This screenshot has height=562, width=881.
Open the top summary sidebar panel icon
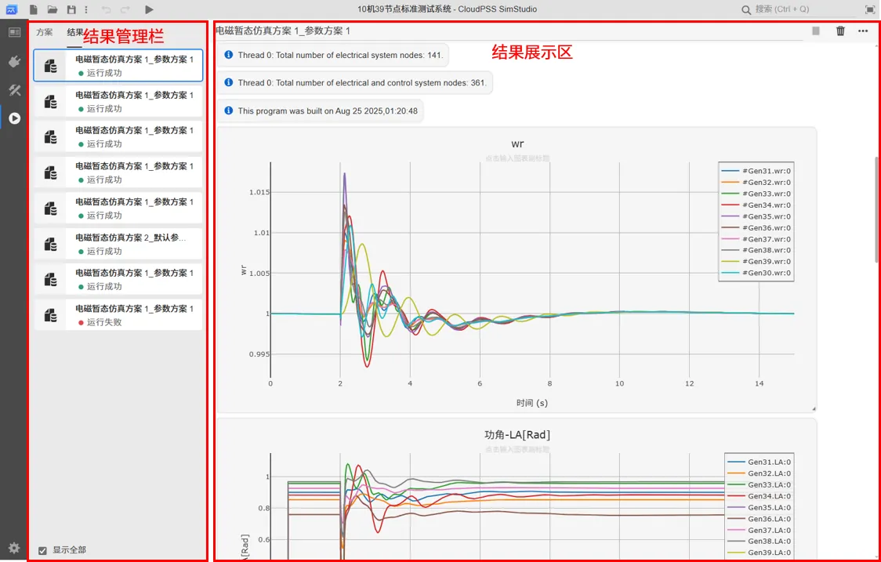point(14,32)
